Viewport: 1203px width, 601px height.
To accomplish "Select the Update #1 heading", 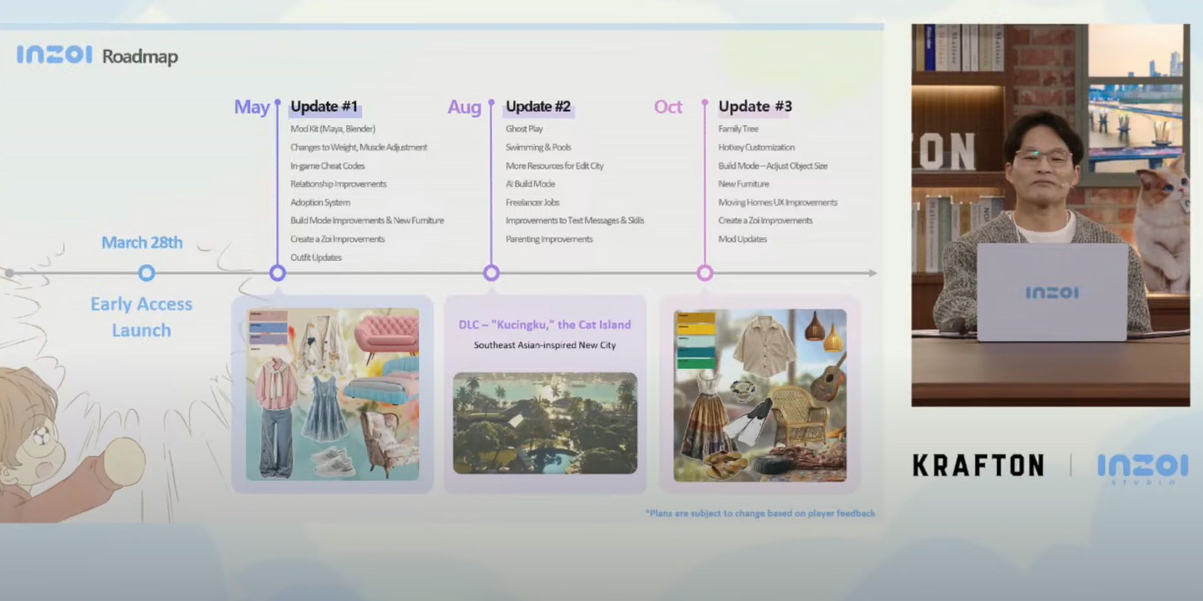I will [324, 107].
